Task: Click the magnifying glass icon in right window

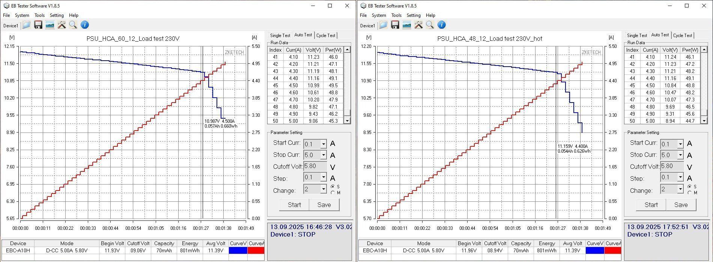Action: pos(430,25)
